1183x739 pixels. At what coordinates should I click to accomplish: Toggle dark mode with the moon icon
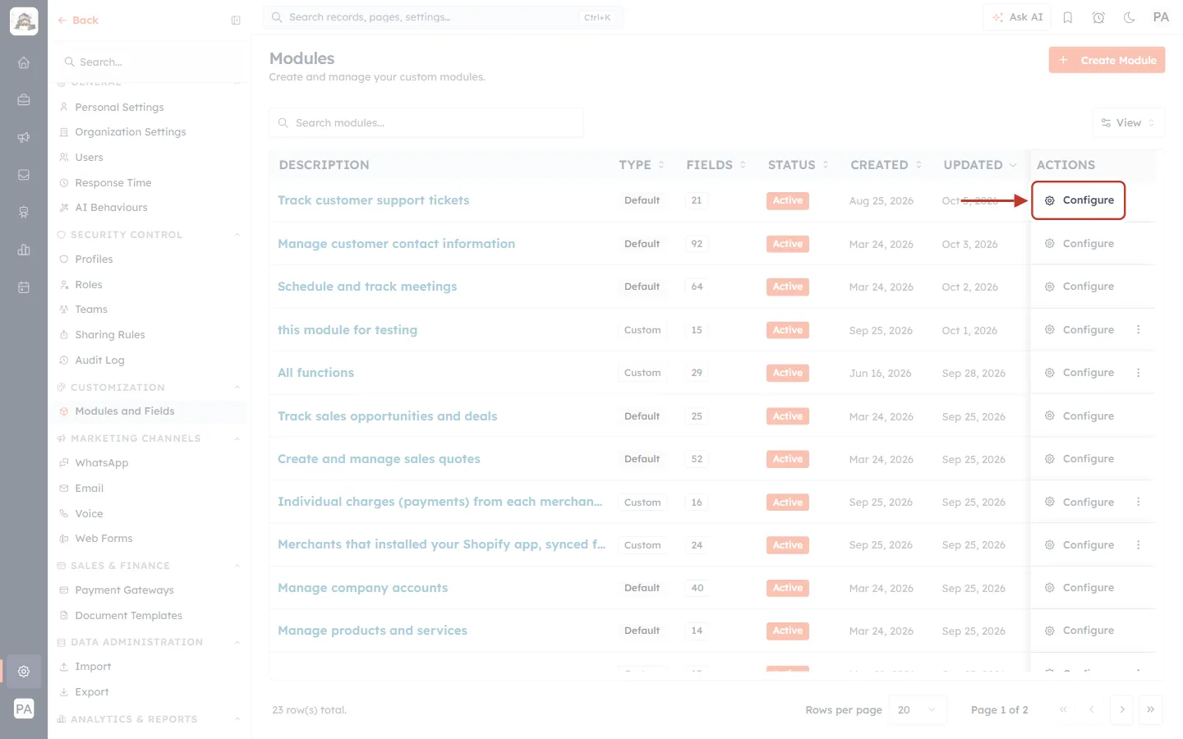pyautogui.click(x=1130, y=17)
